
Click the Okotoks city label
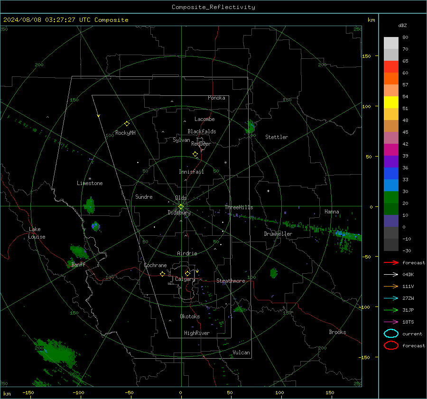(x=190, y=316)
